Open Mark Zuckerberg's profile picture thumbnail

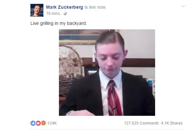pyautogui.click(x=37, y=10)
